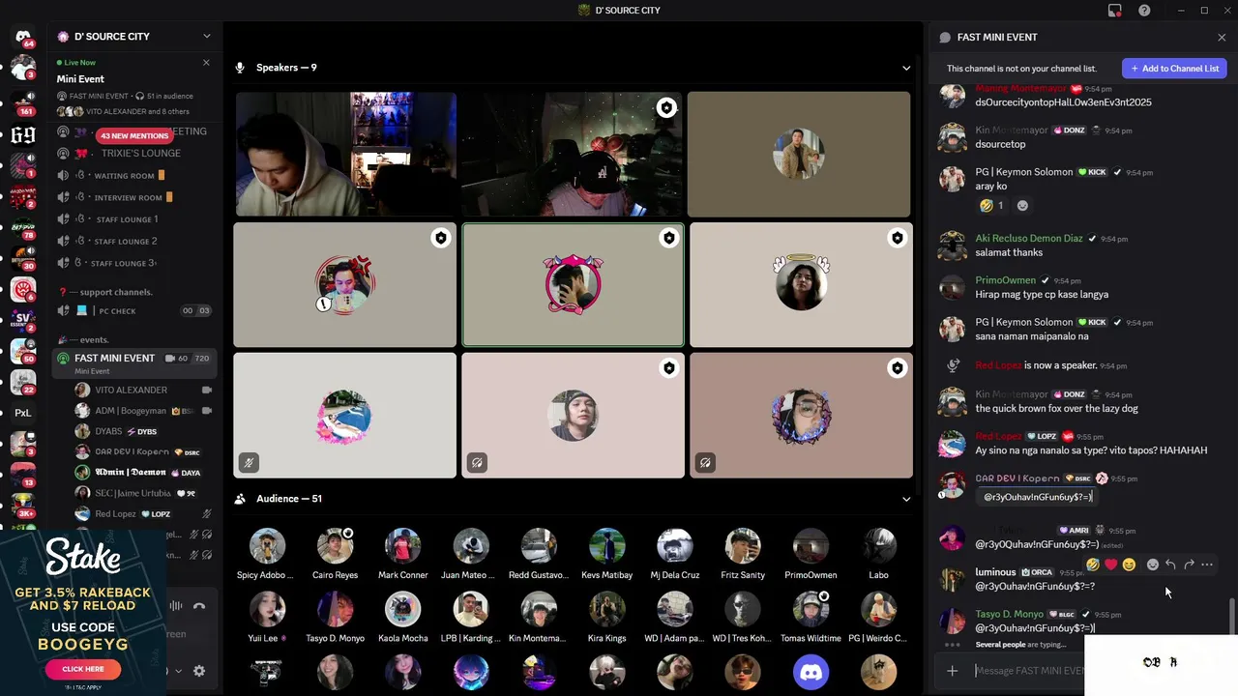Open Cairo Reyes audience member

click(335, 554)
